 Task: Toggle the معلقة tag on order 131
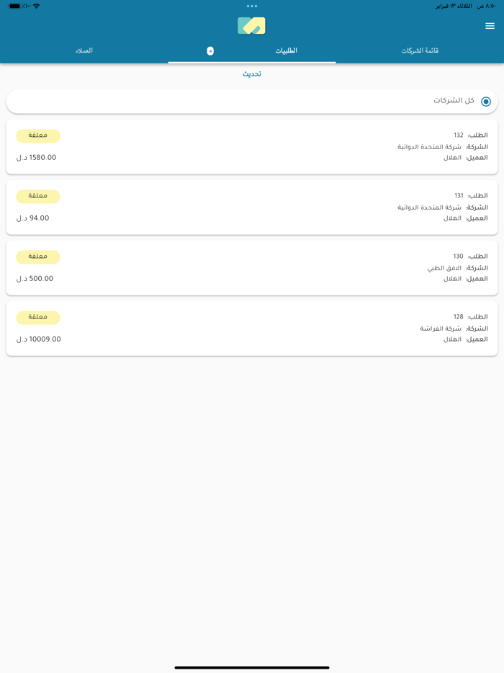(x=37, y=197)
